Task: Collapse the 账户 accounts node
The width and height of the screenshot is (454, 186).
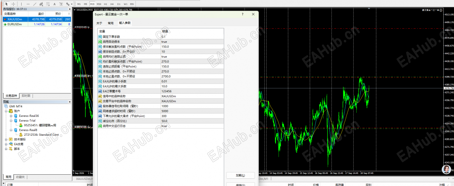Action: pos(6,111)
